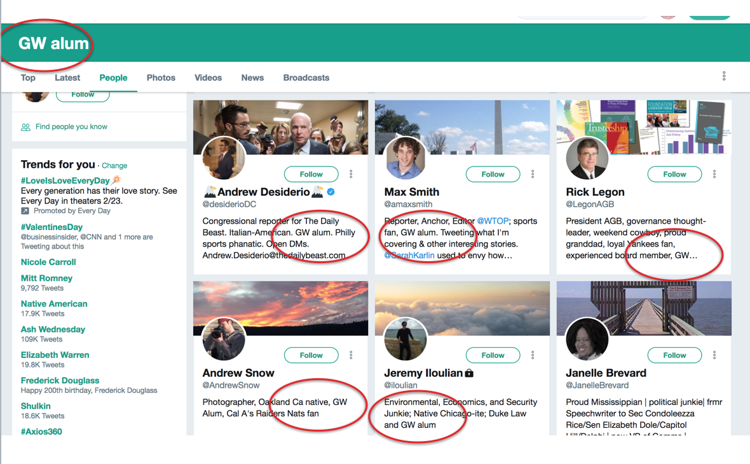This screenshot has height=464, width=750.
Task: Open Max Smith's profile picture
Action: pyautogui.click(x=406, y=158)
